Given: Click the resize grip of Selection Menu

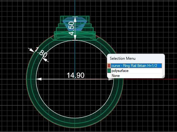Looking at the screenshot, I should point(164,77).
